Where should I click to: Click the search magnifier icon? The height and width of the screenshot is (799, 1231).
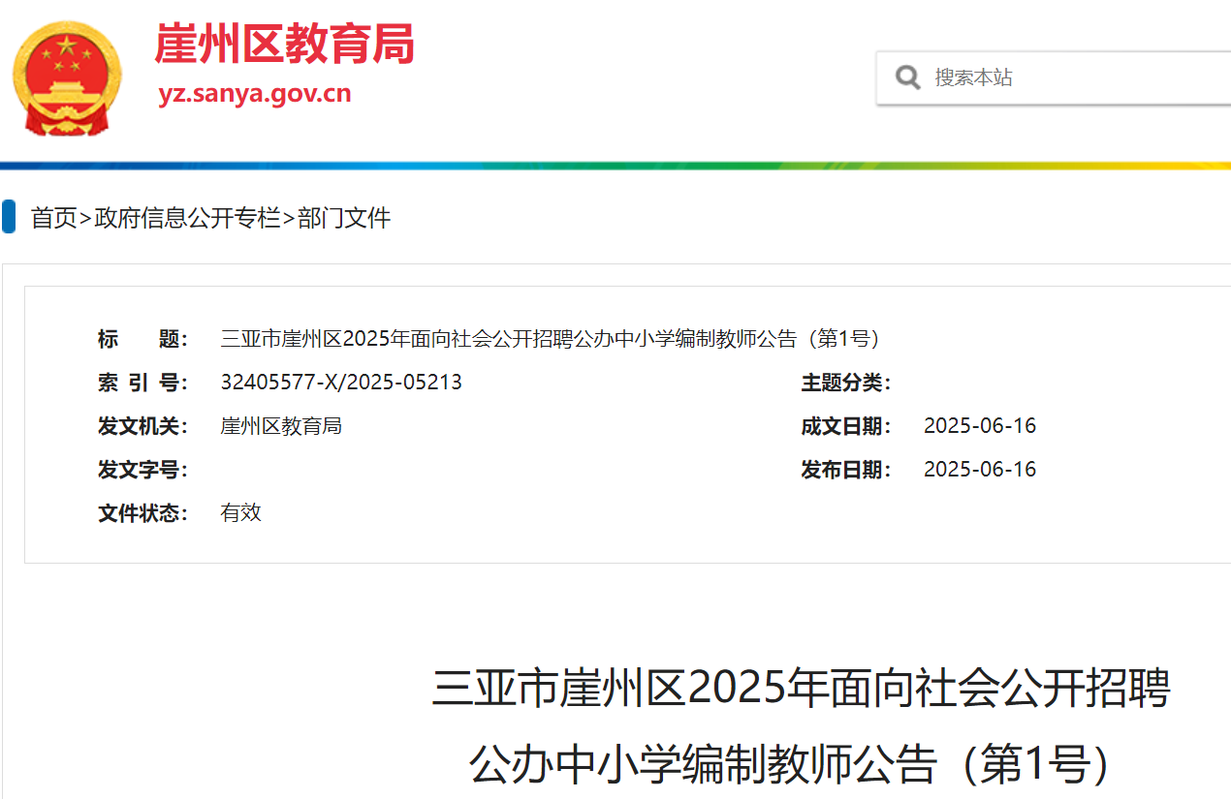(x=908, y=77)
